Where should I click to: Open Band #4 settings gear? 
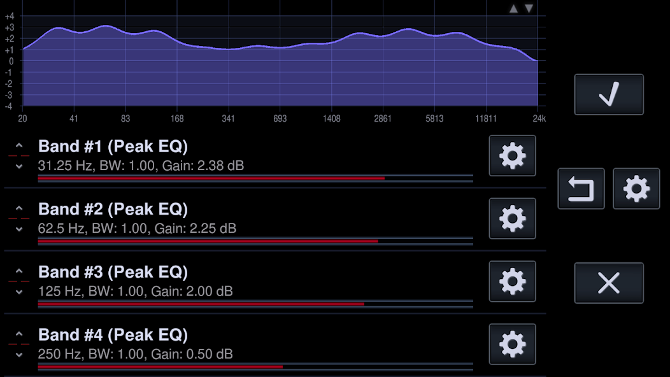click(x=512, y=344)
